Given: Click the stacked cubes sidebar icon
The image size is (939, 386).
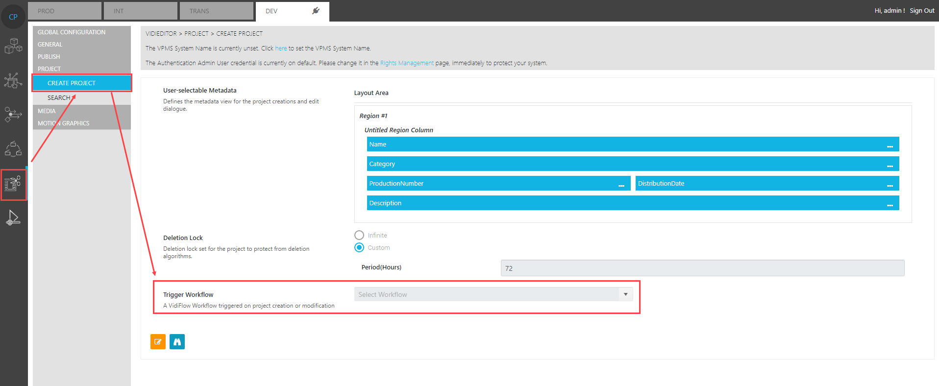Looking at the screenshot, I should click(x=13, y=46).
